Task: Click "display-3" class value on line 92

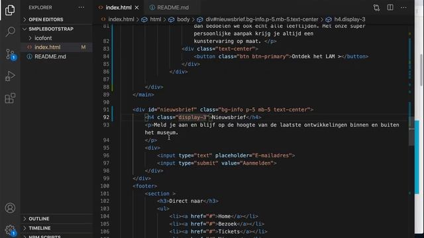Action: [x=192, y=117]
